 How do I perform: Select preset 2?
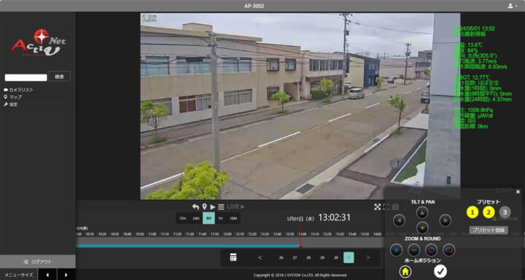489,212
